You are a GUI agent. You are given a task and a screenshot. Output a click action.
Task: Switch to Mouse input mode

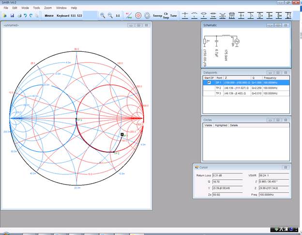tap(49, 16)
